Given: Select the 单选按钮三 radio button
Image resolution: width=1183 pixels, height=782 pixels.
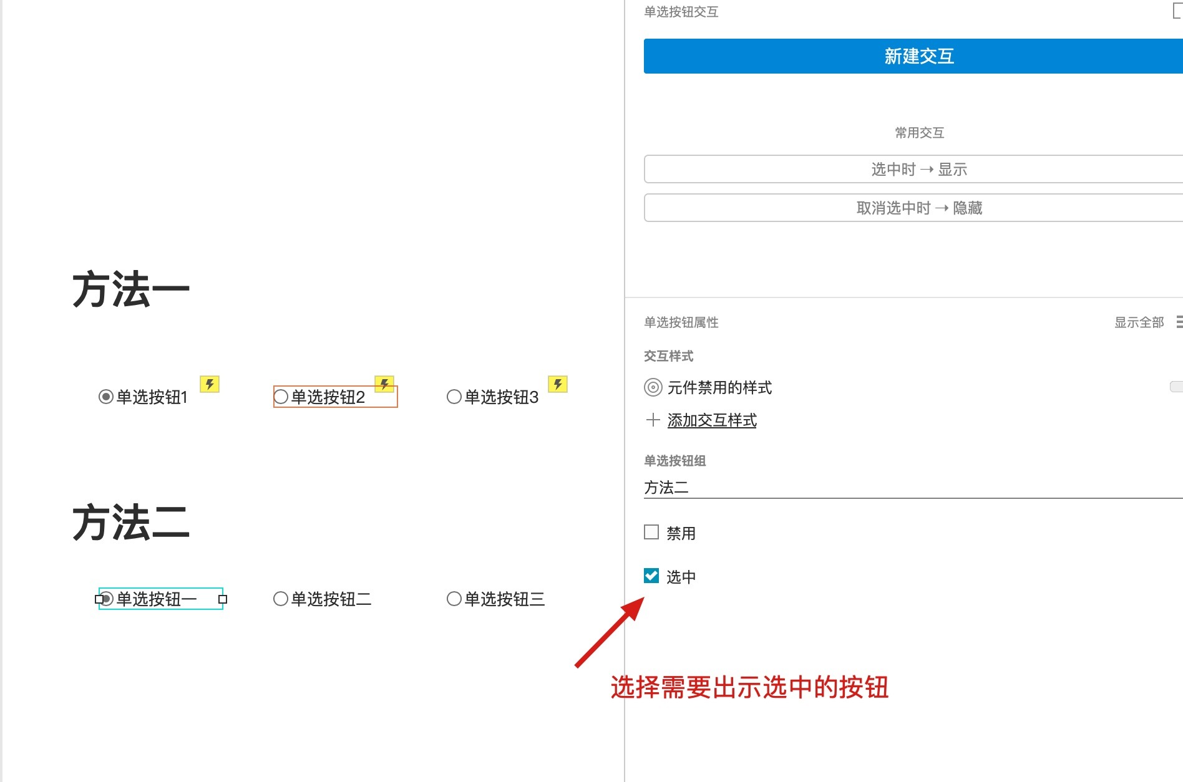Looking at the screenshot, I should coord(453,599).
